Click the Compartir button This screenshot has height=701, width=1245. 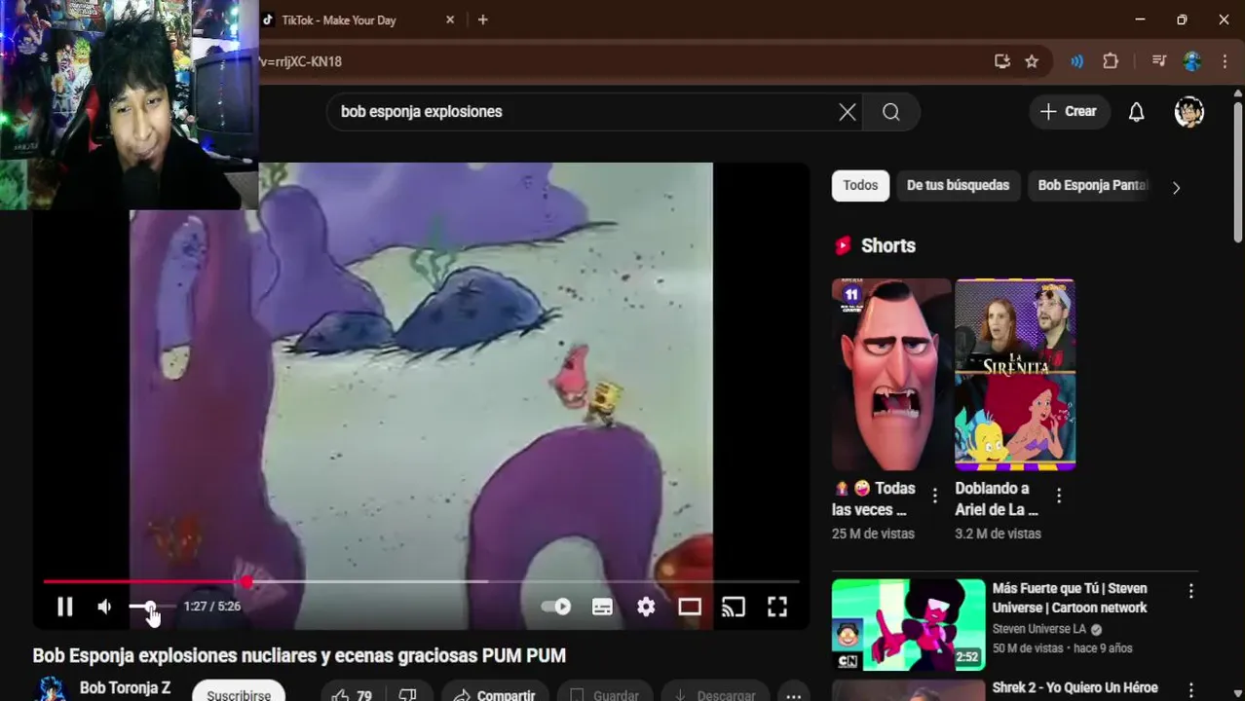point(494,693)
